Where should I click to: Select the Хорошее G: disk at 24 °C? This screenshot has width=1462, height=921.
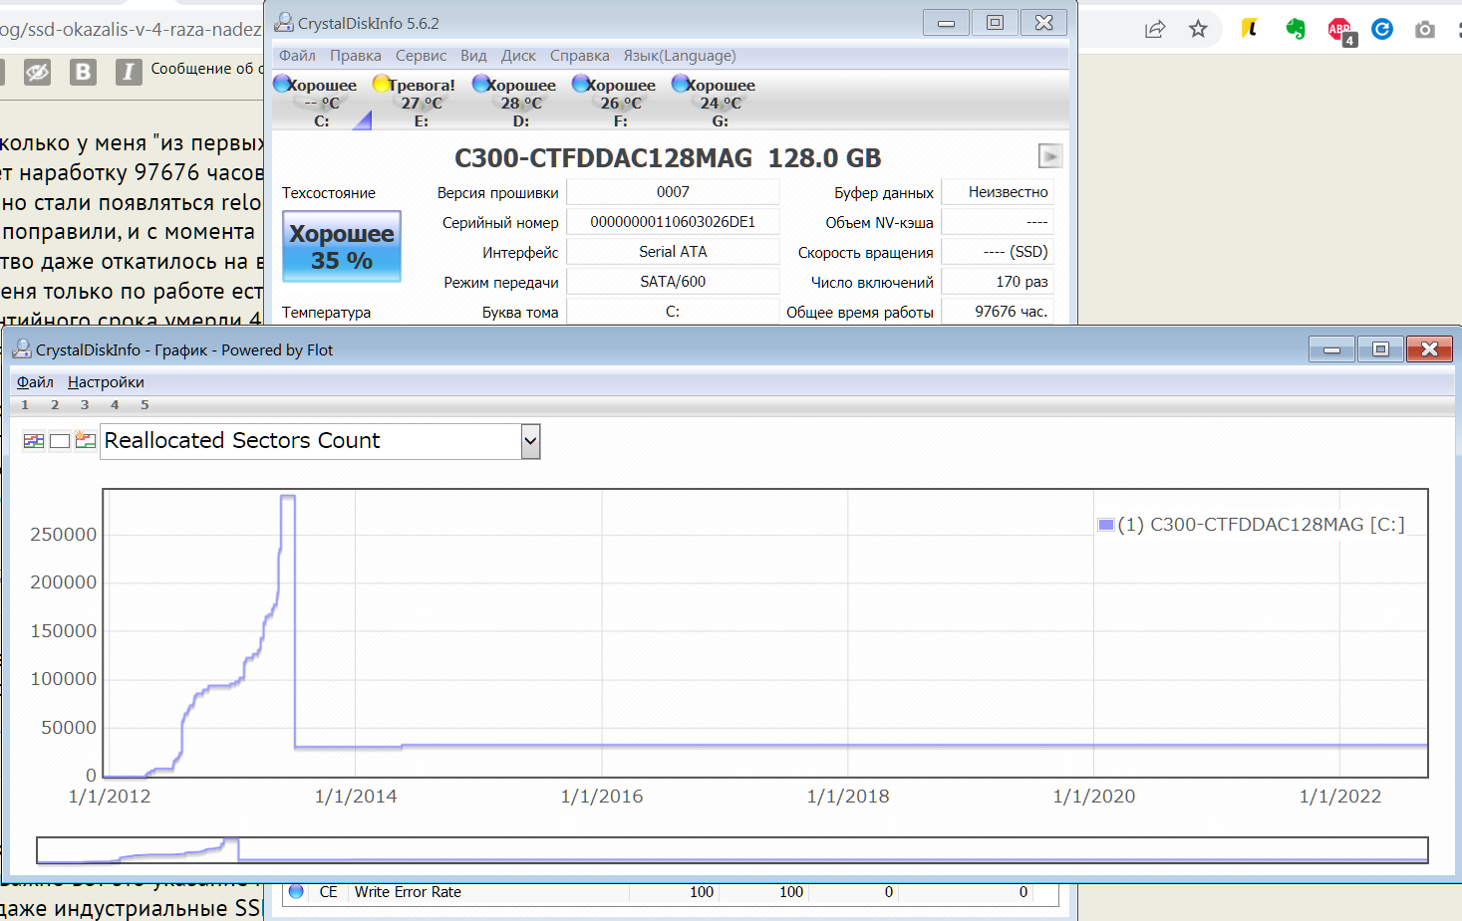(x=720, y=103)
